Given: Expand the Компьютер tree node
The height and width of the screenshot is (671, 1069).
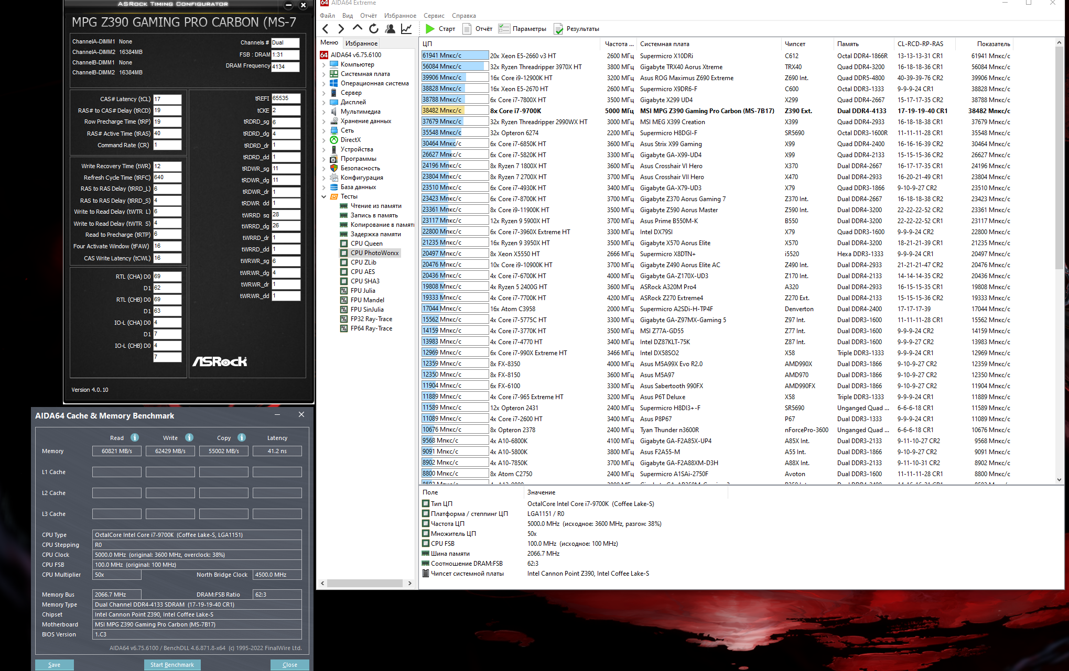Looking at the screenshot, I should pyautogui.click(x=323, y=64).
